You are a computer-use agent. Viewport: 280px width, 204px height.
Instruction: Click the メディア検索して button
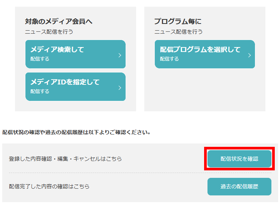click(x=75, y=54)
